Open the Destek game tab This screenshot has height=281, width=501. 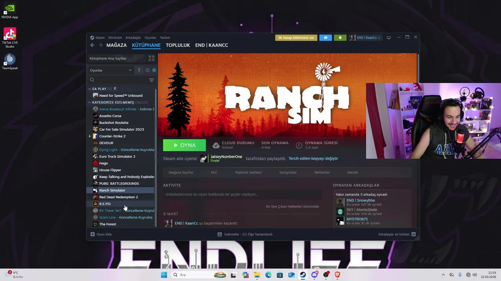click(353, 172)
